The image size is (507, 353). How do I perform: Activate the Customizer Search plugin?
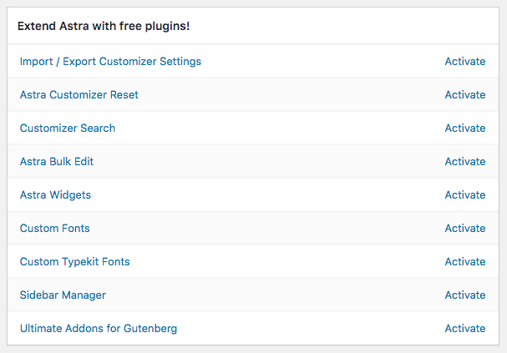pos(464,129)
